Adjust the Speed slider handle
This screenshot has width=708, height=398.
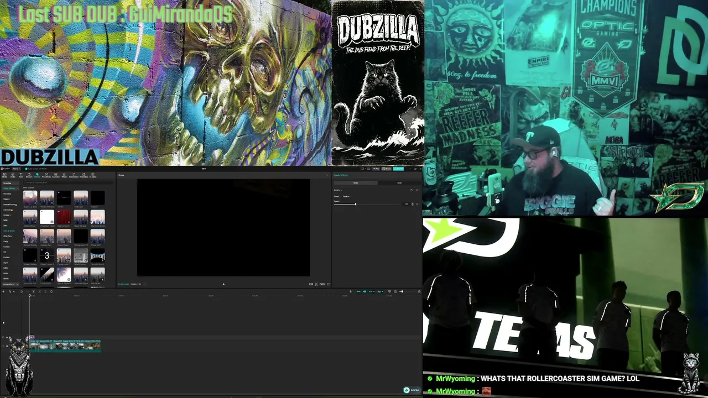(x=356, y=204)
